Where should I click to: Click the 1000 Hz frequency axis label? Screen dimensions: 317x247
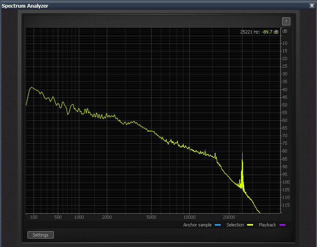[x=79, y=217]
